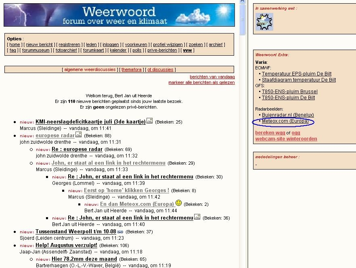Click the smiley after En dan Meteox.com

179,203
